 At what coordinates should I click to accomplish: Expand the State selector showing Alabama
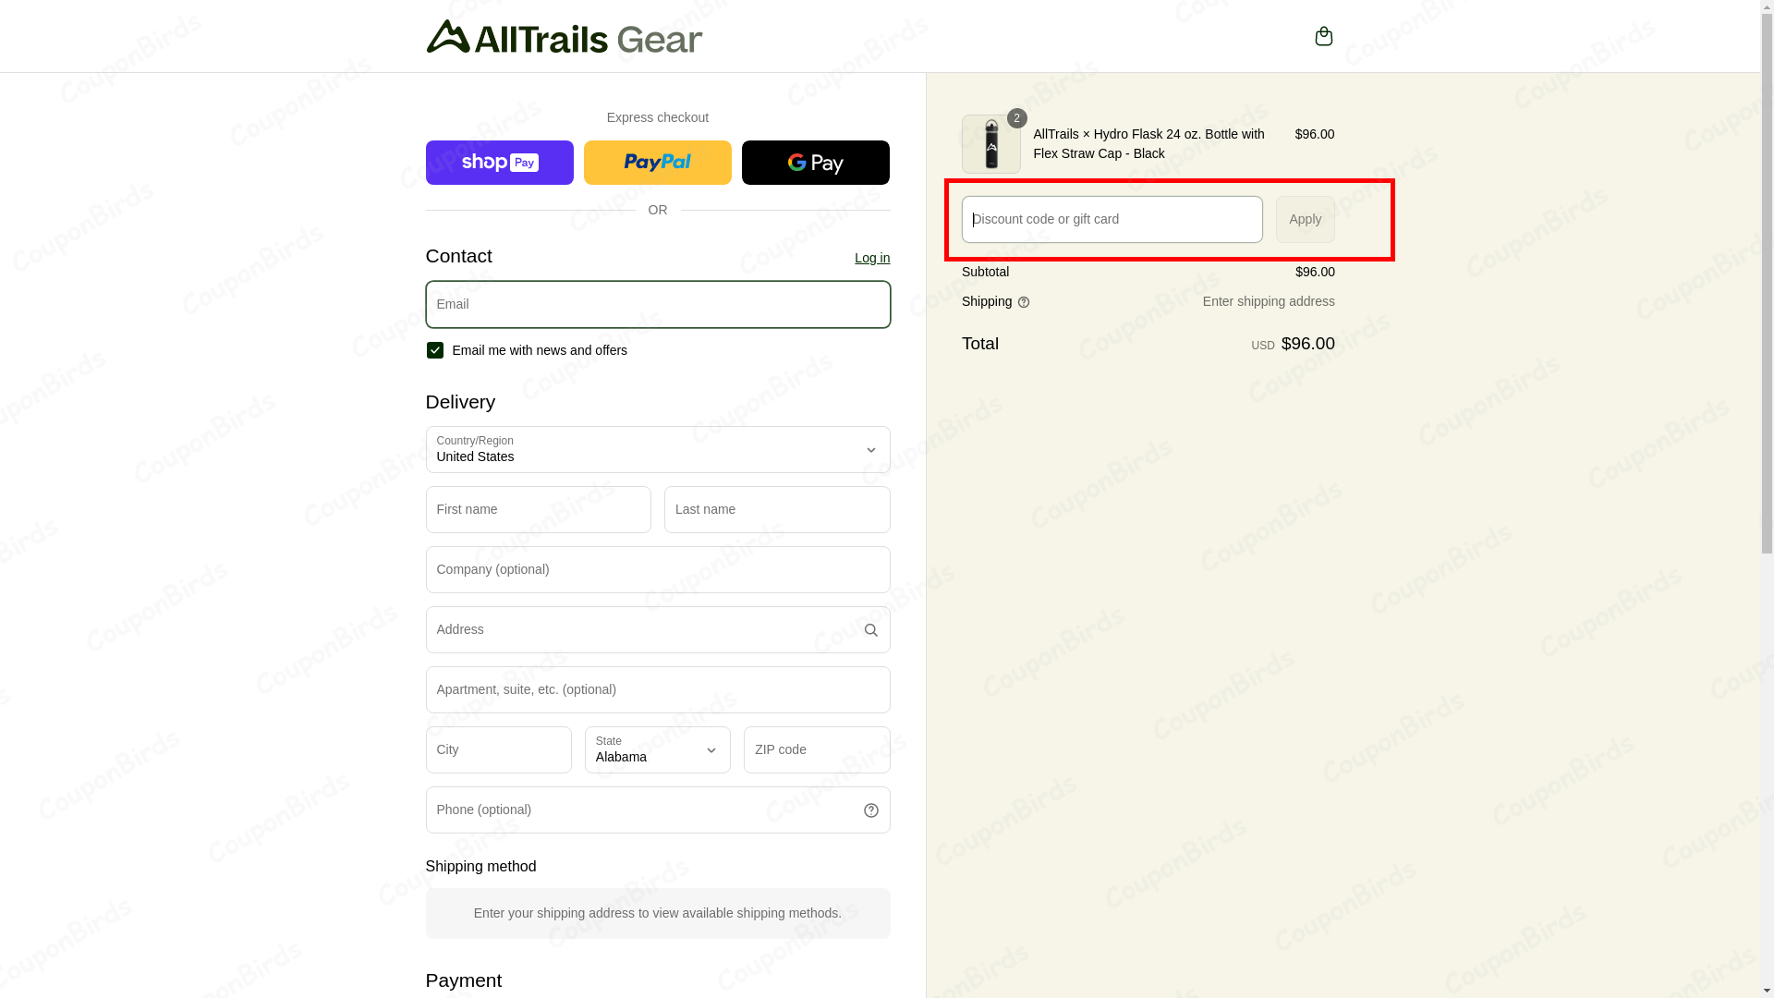[x=657, y=749]
